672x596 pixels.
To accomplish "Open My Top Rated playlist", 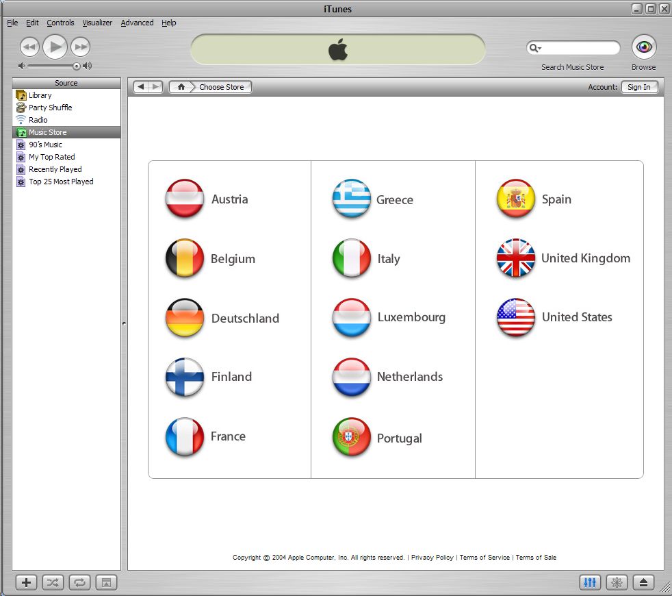I will tap(66, 157).
